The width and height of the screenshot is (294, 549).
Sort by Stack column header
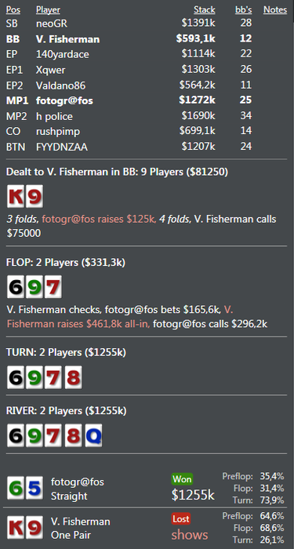coord(205,9)
